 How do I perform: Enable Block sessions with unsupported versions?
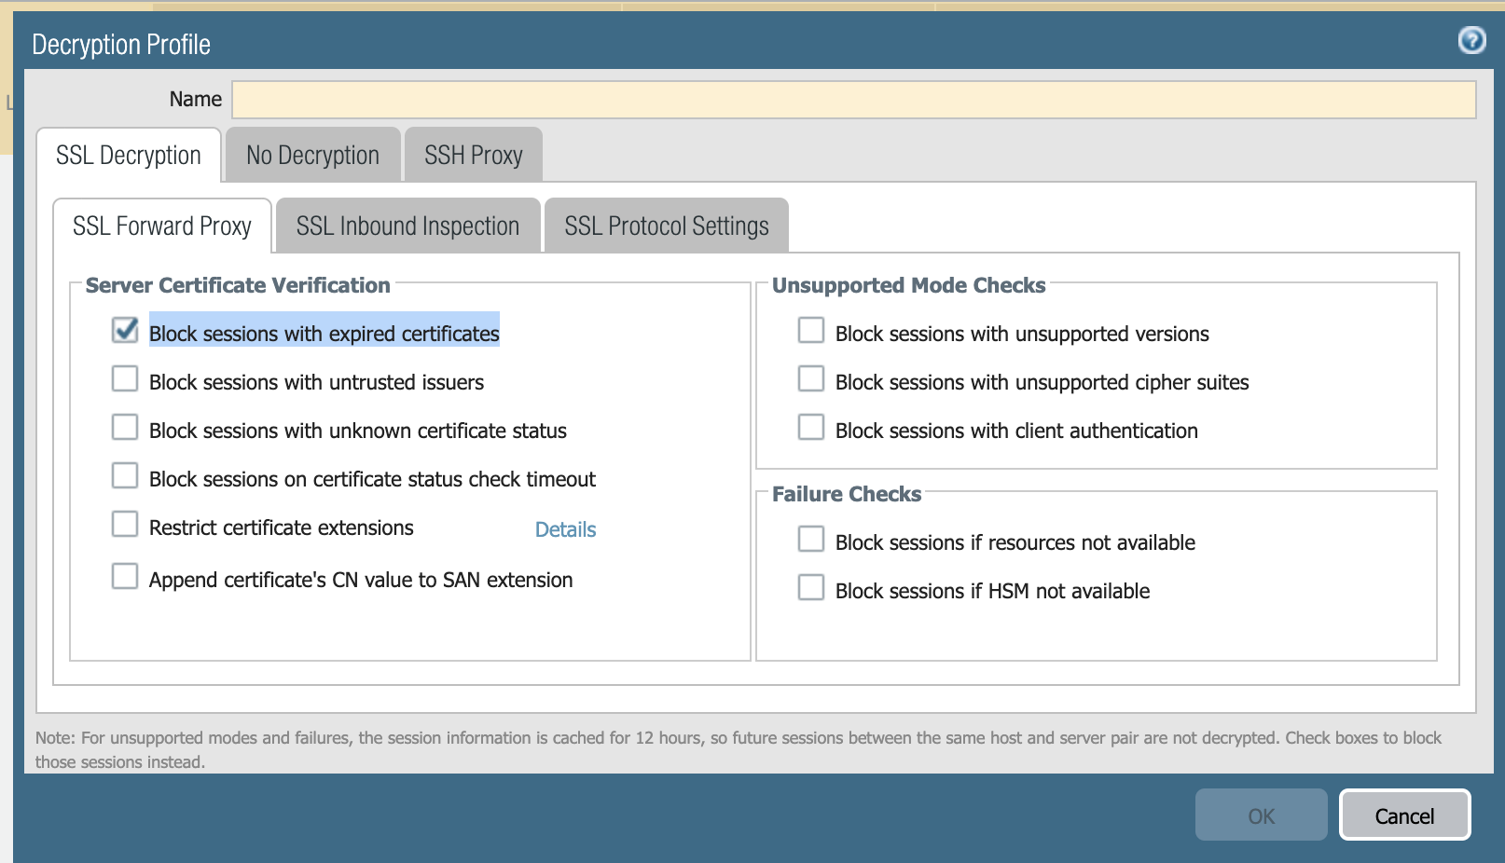[811, 330]
